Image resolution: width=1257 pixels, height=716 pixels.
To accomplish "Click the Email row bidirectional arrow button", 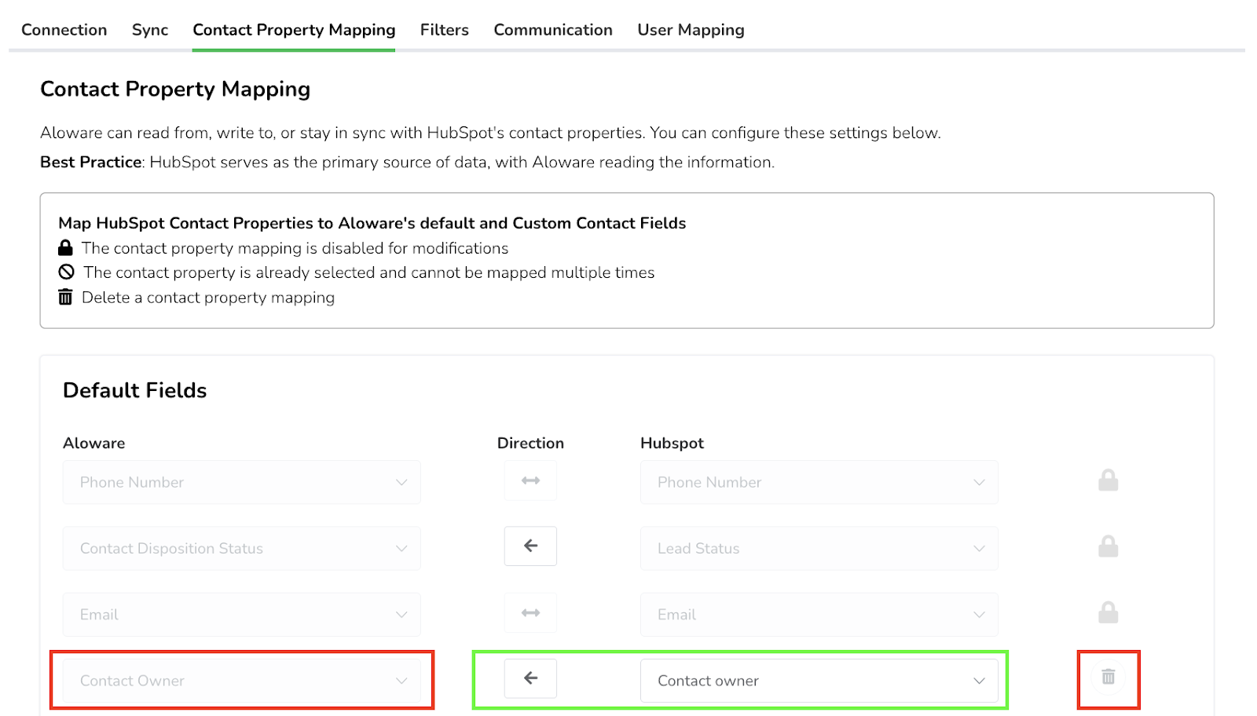I will (x=530, y=612).
